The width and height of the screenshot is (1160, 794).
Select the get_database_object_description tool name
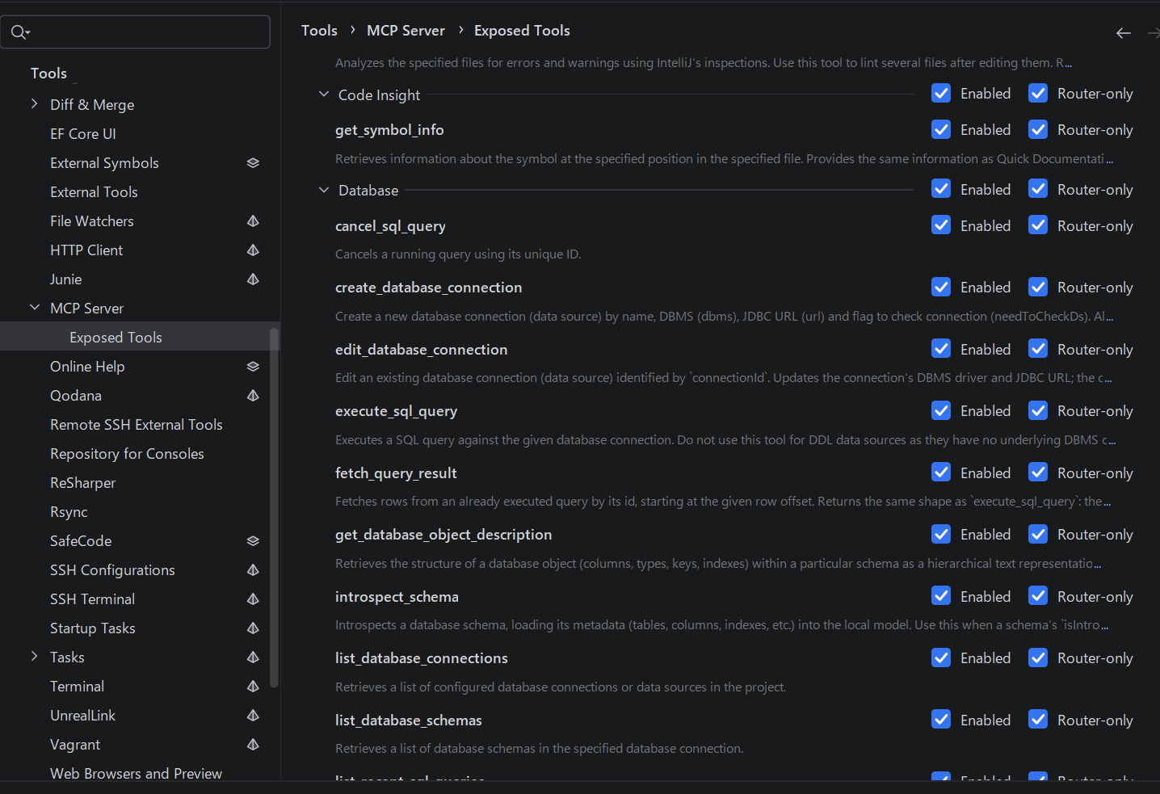[443, 535]
